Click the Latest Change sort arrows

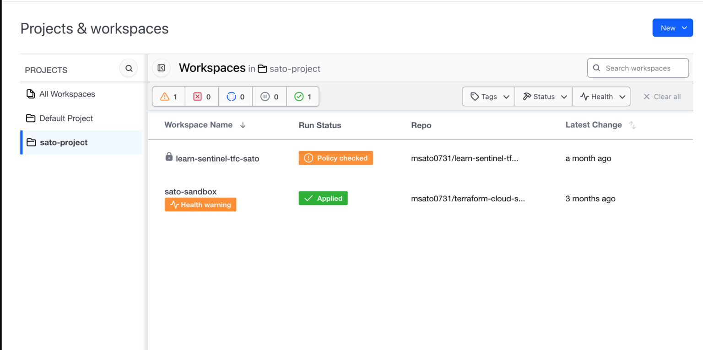pyautogui.click(x=633, y=124)
